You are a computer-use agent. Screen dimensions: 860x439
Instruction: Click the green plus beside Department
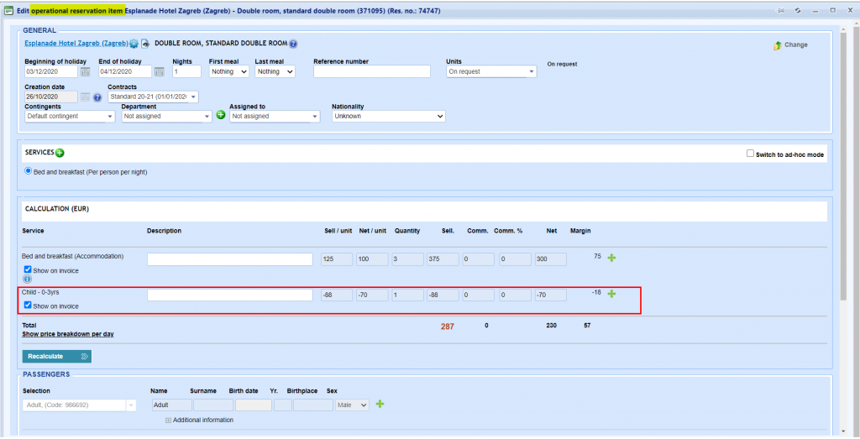(221, 115)
